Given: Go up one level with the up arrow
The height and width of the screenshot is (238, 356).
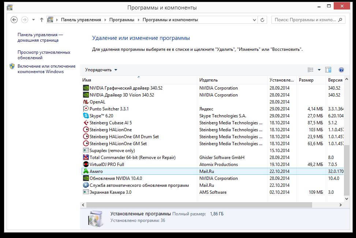Looking at the screenshot, I should [x=42, y=20].
